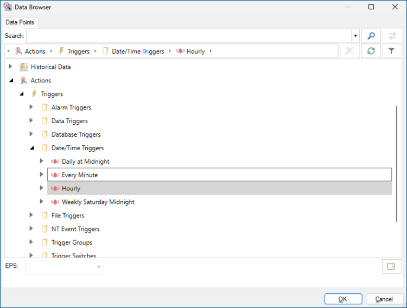Click the Historical Data node icon
407x308 pixels.
pos(24,67)
